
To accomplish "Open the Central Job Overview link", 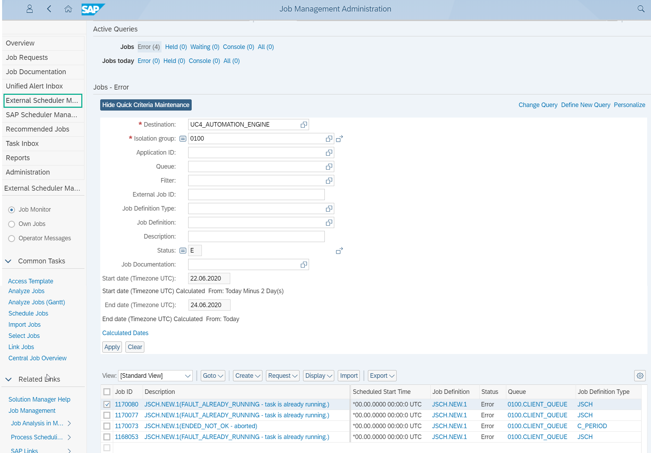I will coord(37,358).
